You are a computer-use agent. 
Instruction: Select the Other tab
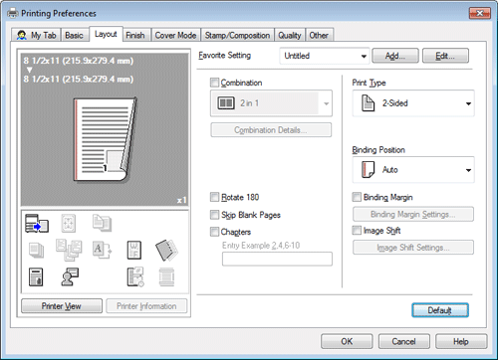pyautogui.click(x=319, y=35)
